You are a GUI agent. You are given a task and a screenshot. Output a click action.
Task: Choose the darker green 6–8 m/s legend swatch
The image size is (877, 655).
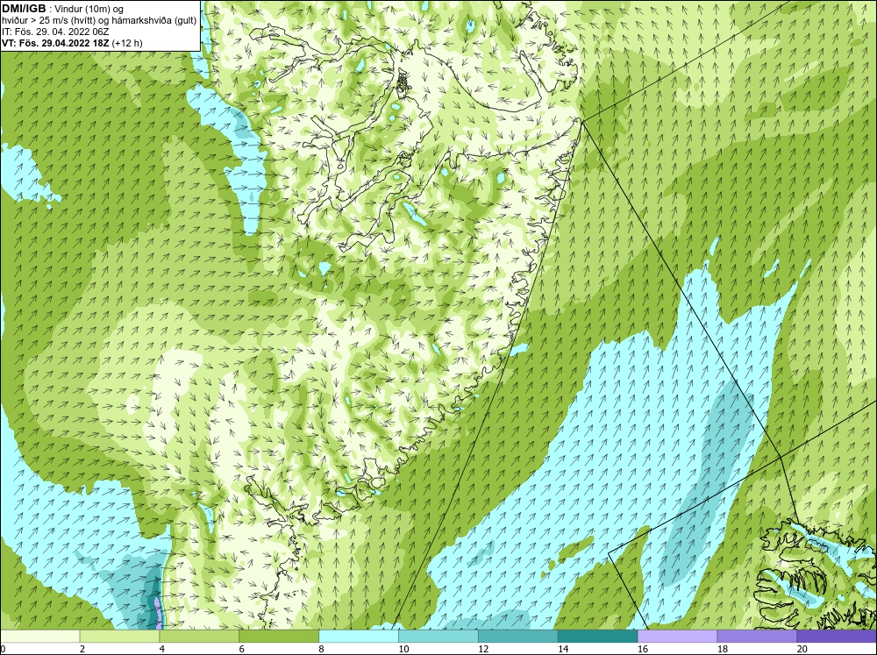pyautogui.click(x=279, y=636)
